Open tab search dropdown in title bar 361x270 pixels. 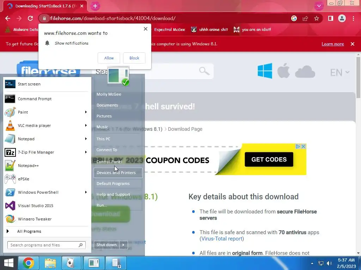point(319,6)
